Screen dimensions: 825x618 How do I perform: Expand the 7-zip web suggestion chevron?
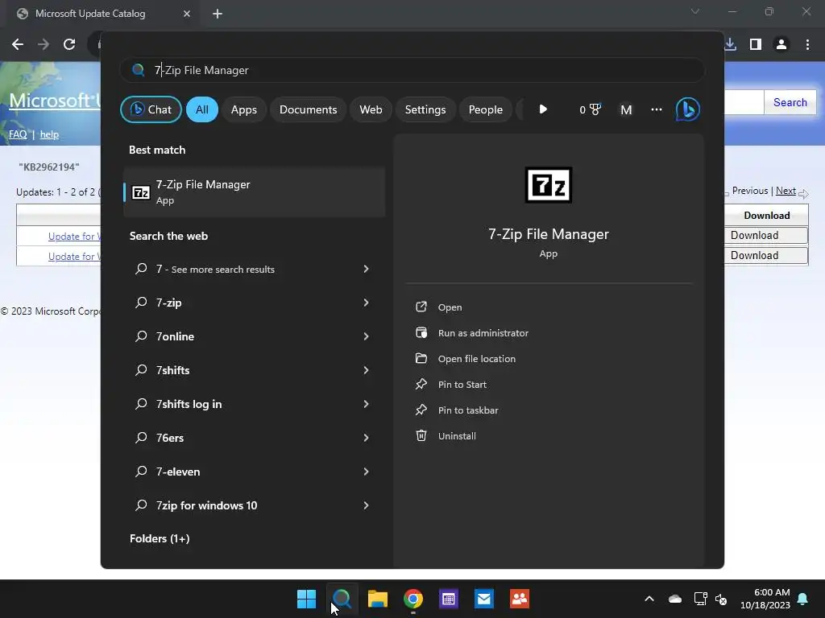pos(366,303)
